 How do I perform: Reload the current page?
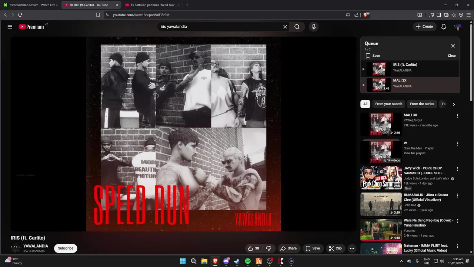[20, 15]
